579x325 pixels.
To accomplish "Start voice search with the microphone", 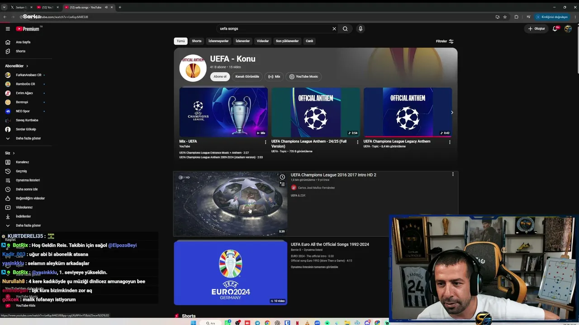I will [x=361, y=28].
